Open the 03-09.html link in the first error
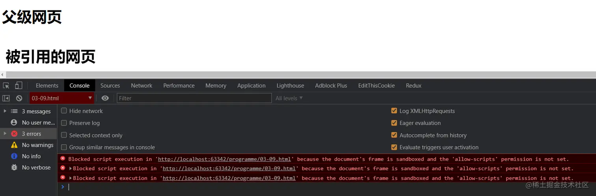 (x=224, y=159)
